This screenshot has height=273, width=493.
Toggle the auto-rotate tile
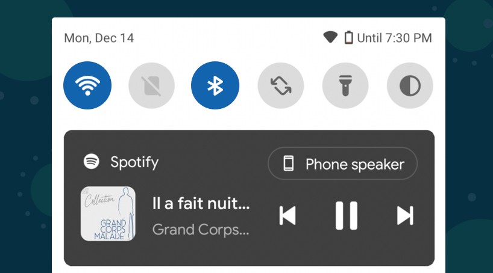tap(281, 86)
